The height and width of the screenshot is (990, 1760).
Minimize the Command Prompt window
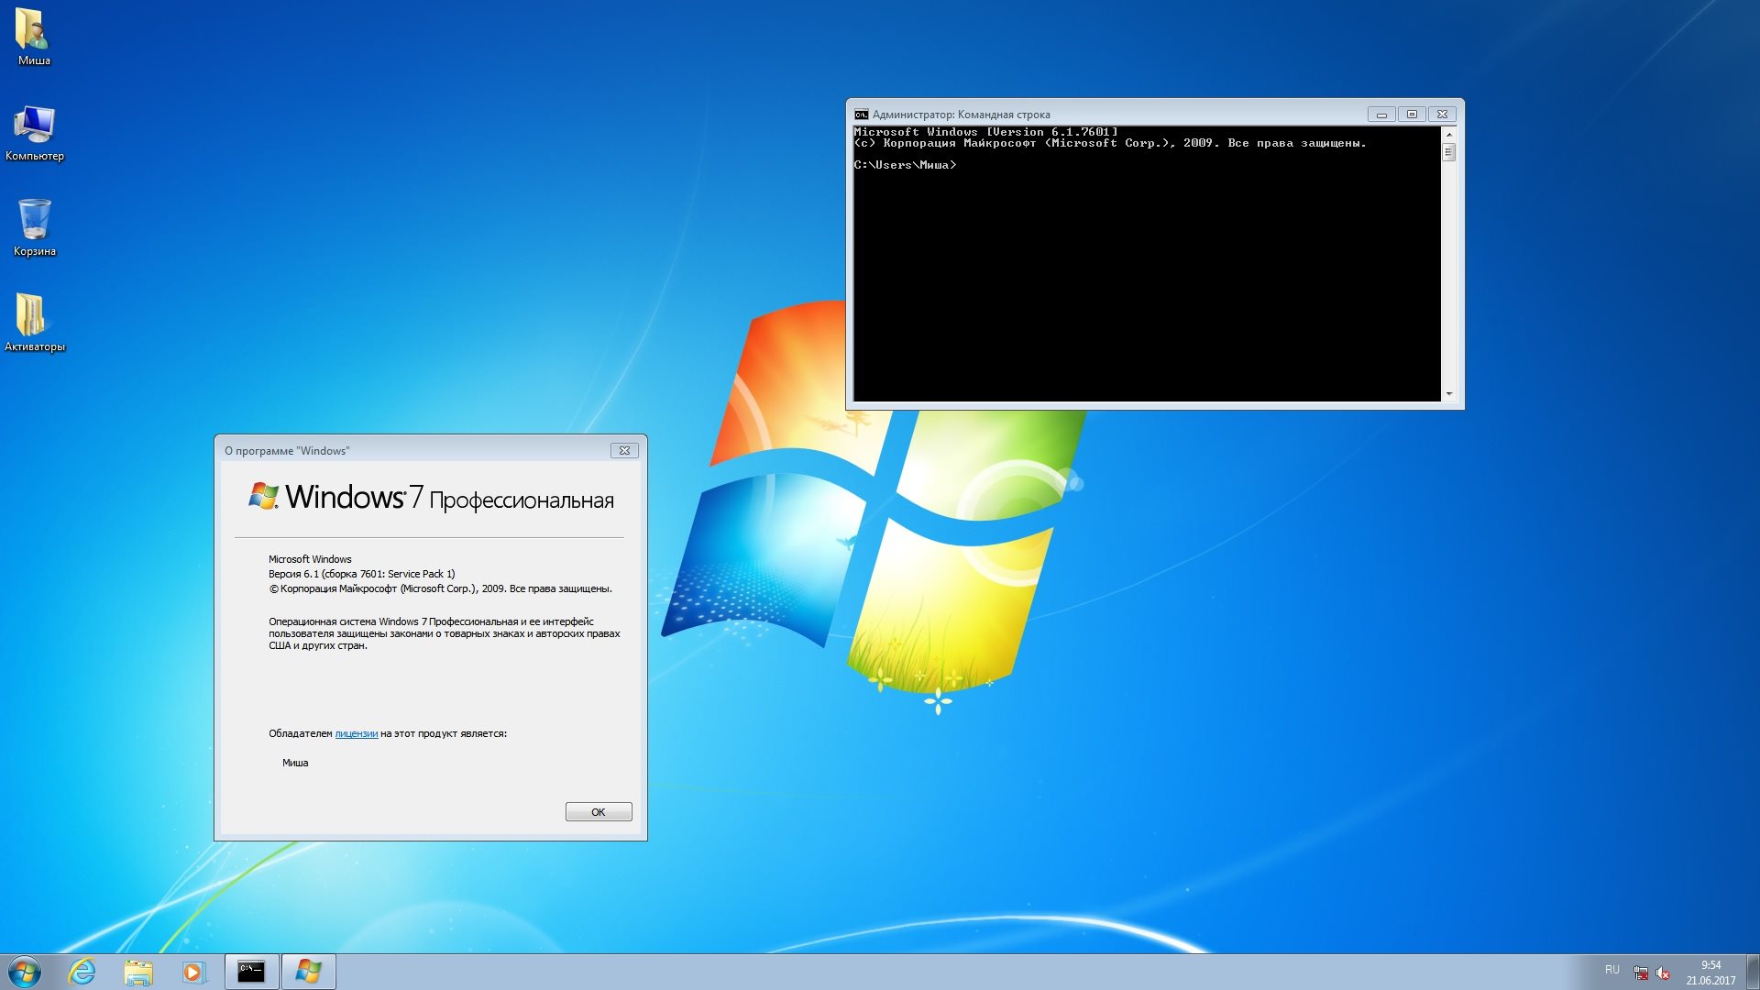coord(1381,115)
